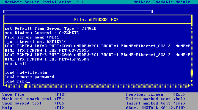
Task: Click the LOAD PCNTNW line with Ethernet_802.3
Action: (x=97, y=55)
